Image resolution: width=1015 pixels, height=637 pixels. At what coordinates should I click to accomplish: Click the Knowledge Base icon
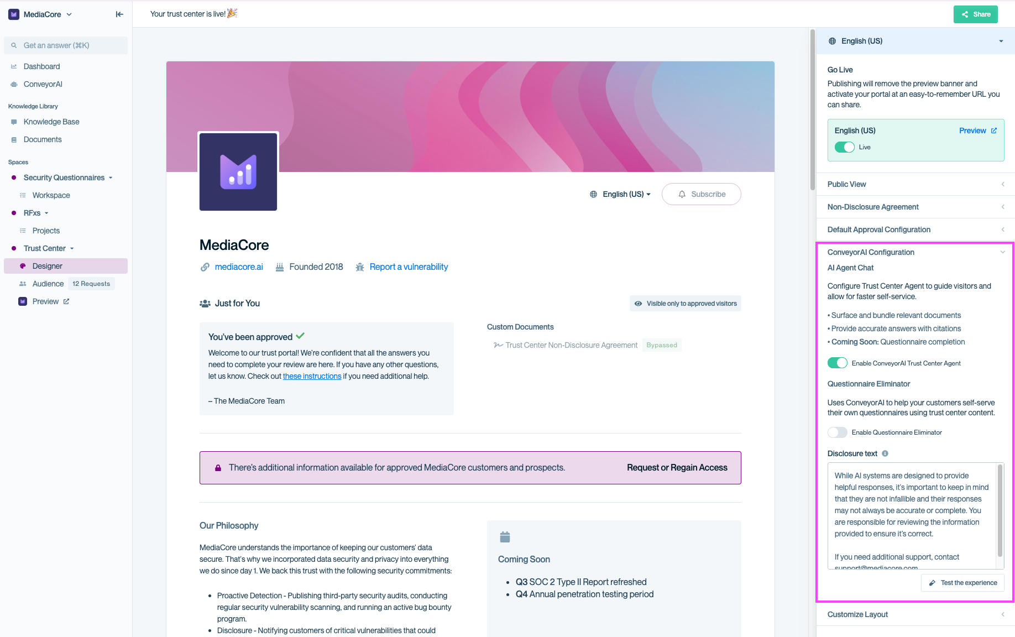(x=14, y=122)
